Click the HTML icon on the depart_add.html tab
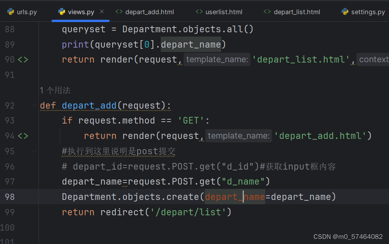Image resolution: width=389 pixels, height=244 pixels. pos(119,11)
